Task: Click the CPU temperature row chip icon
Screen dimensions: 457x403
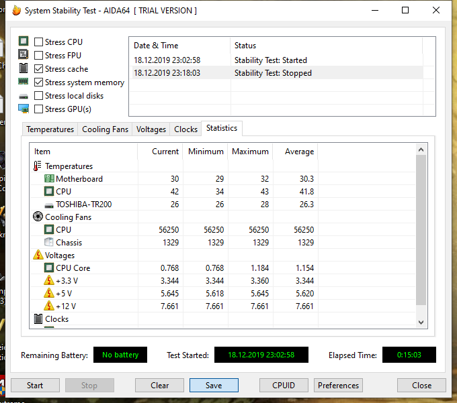Action: (x=49, y=191)
